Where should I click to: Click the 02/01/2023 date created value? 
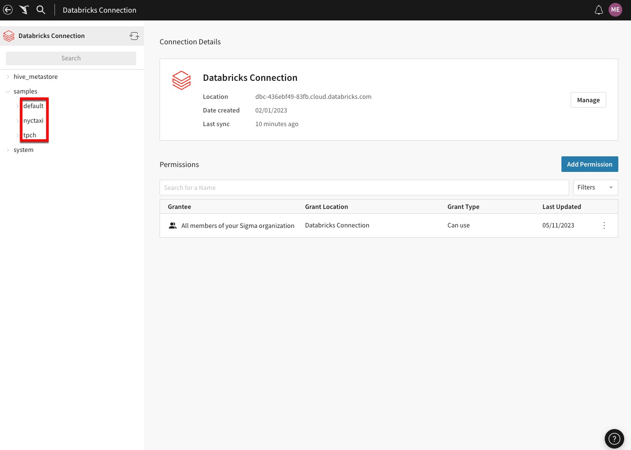271,110
